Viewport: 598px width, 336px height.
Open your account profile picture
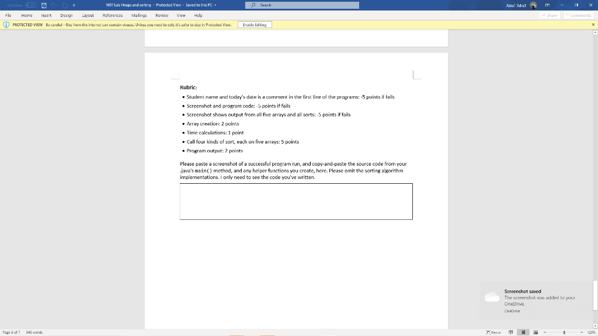click(x=533, y=5)
